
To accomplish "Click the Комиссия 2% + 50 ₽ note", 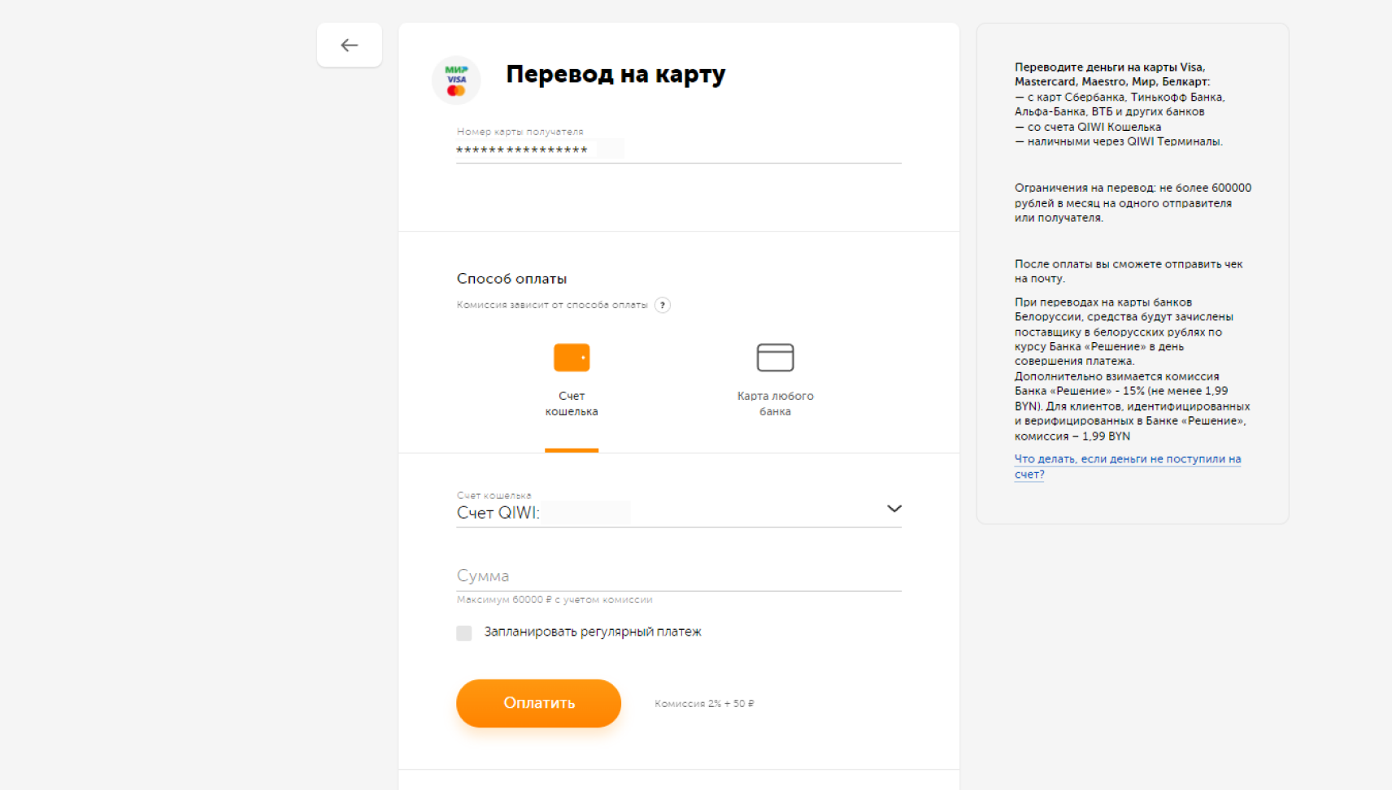I will (x=704, y=704).
